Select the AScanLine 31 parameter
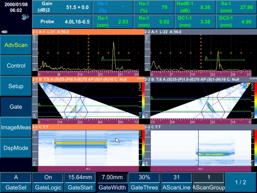Viewport: 257px width, 193px height. (176, 182)
